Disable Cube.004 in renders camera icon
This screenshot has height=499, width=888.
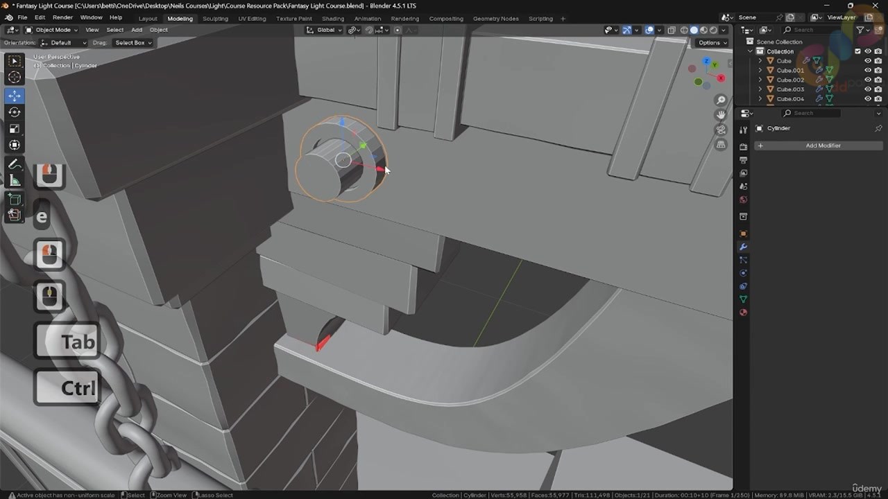click(x=878, y=98)
